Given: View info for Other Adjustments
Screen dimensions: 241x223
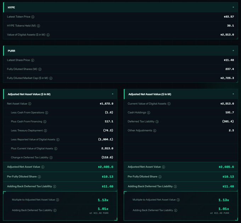Looking at the screenshot, I should (155, 130).
